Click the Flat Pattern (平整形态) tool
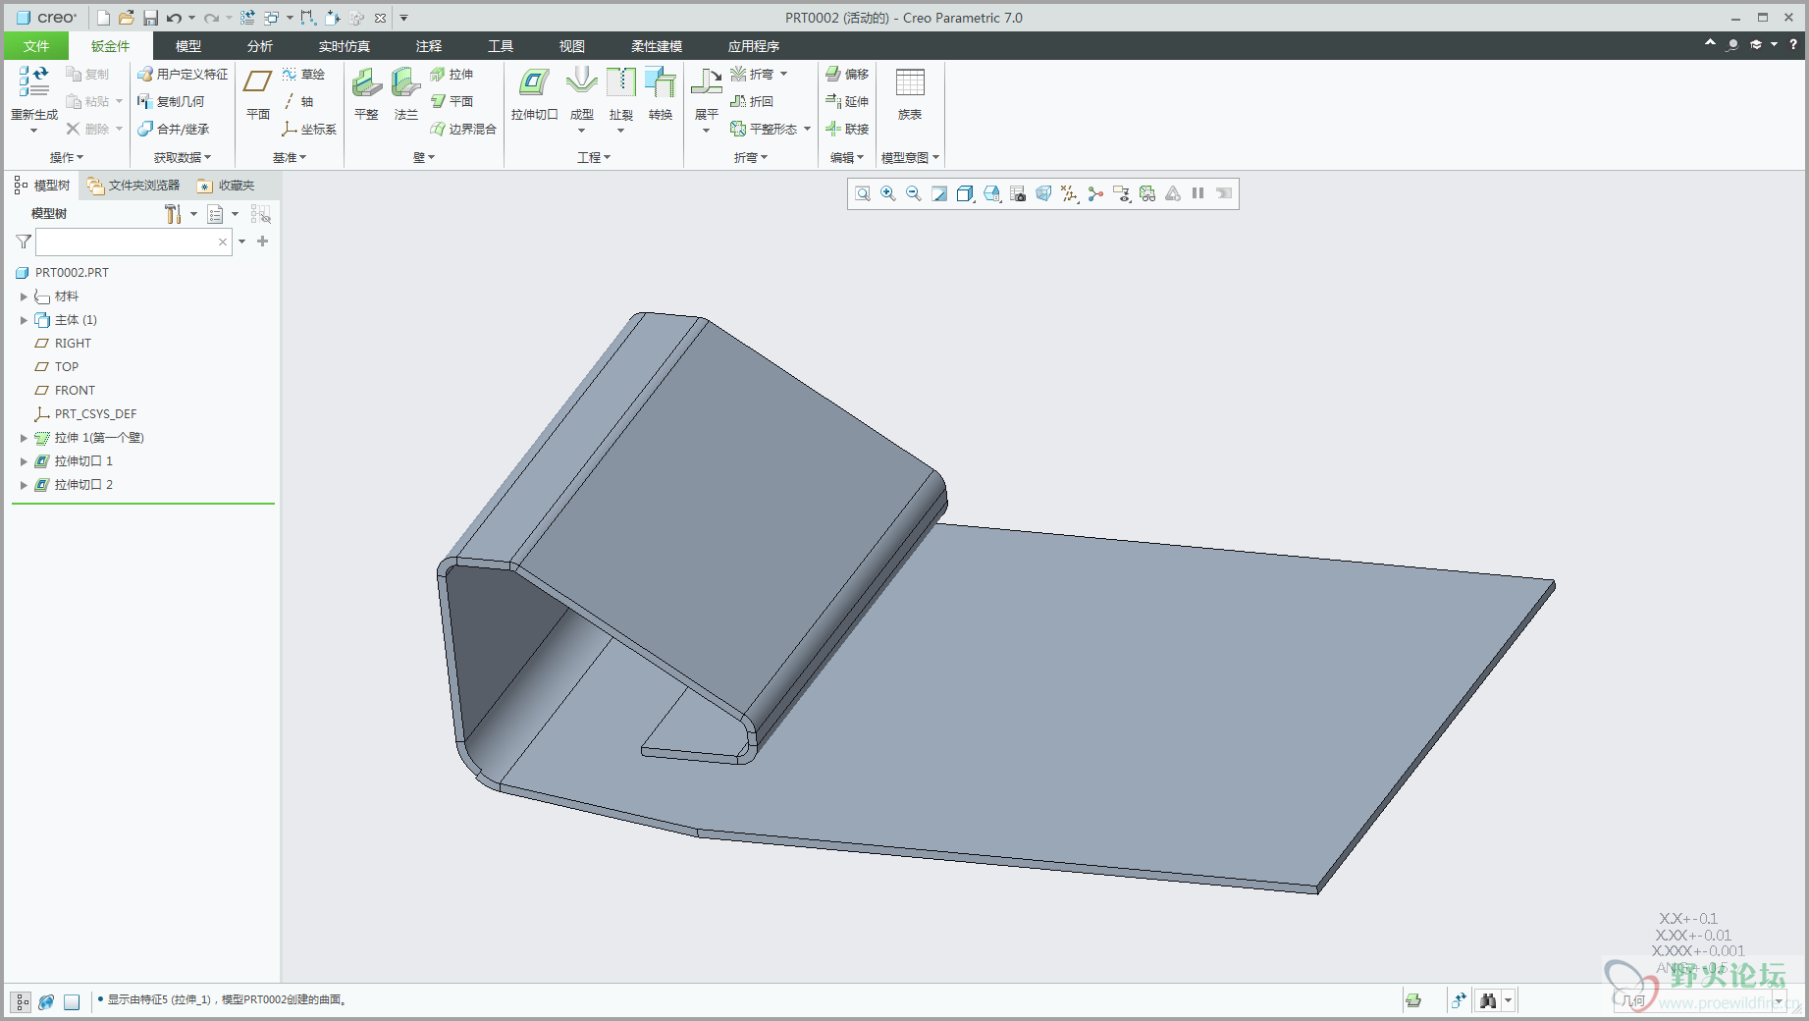1809x1021 pixels. coord(764,130)
